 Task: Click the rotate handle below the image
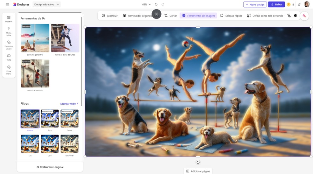198,163
